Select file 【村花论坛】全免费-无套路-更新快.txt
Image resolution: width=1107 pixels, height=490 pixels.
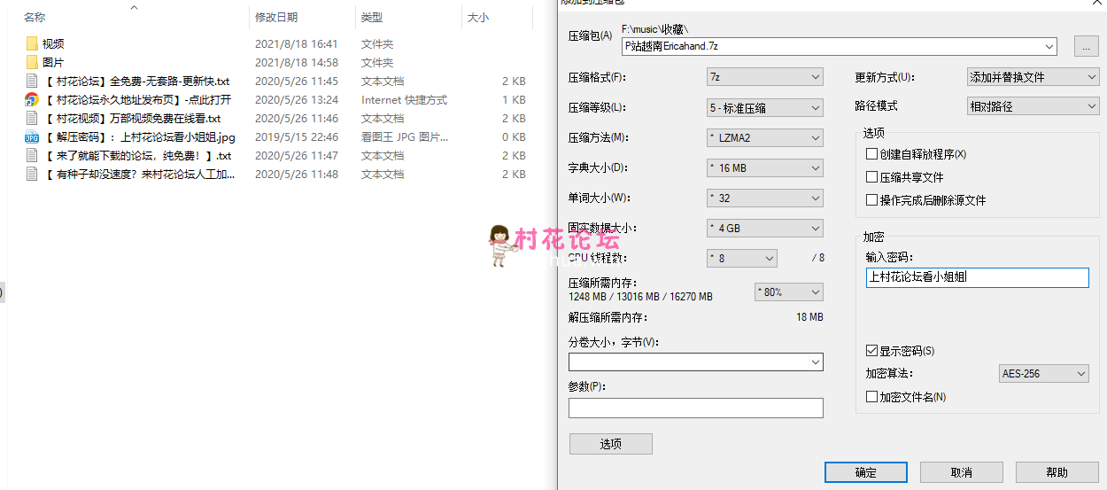[137, 81]
